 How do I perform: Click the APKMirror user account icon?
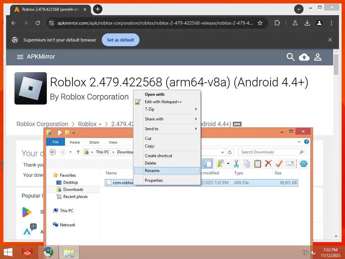pos(318,57)
